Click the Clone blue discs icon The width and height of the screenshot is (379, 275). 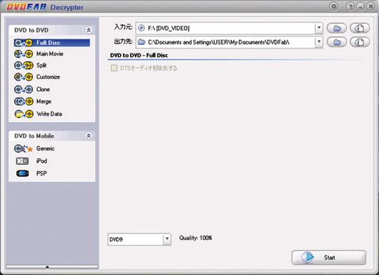tap(23, 89)
